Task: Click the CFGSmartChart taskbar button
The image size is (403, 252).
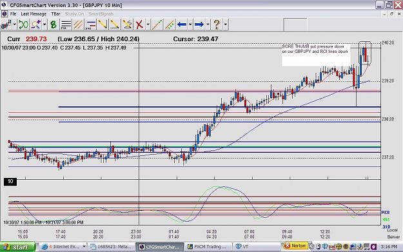Action: (160, 247)
